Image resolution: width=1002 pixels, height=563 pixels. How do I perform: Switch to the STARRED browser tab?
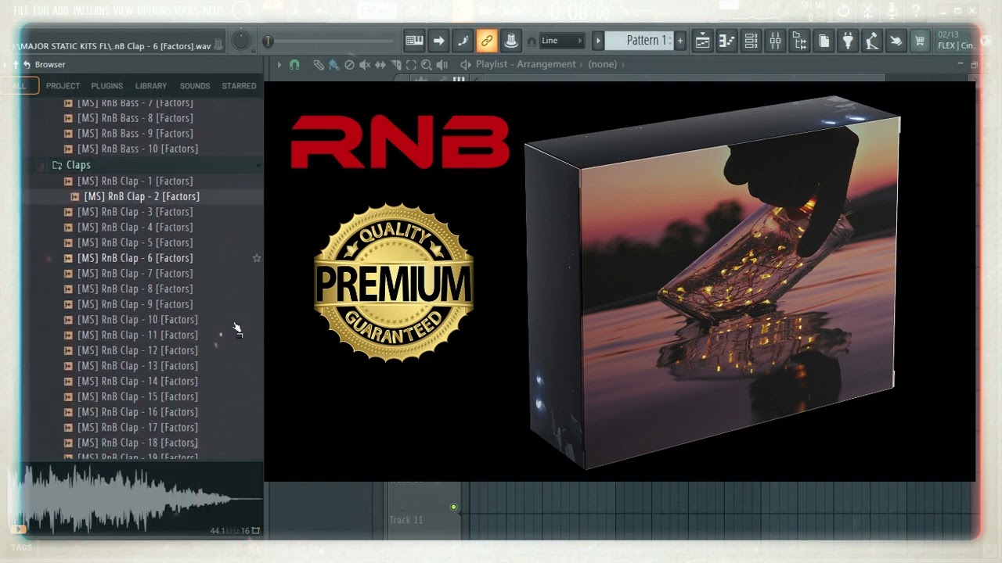point(239,86)
